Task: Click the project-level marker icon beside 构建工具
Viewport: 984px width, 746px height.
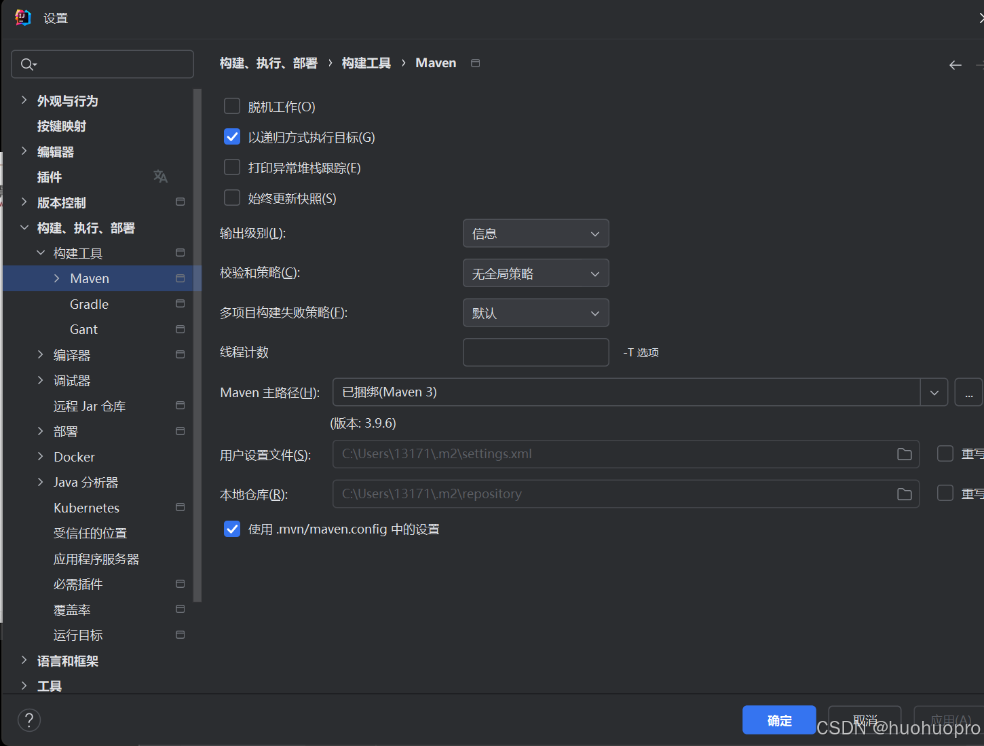Action: 180,253
